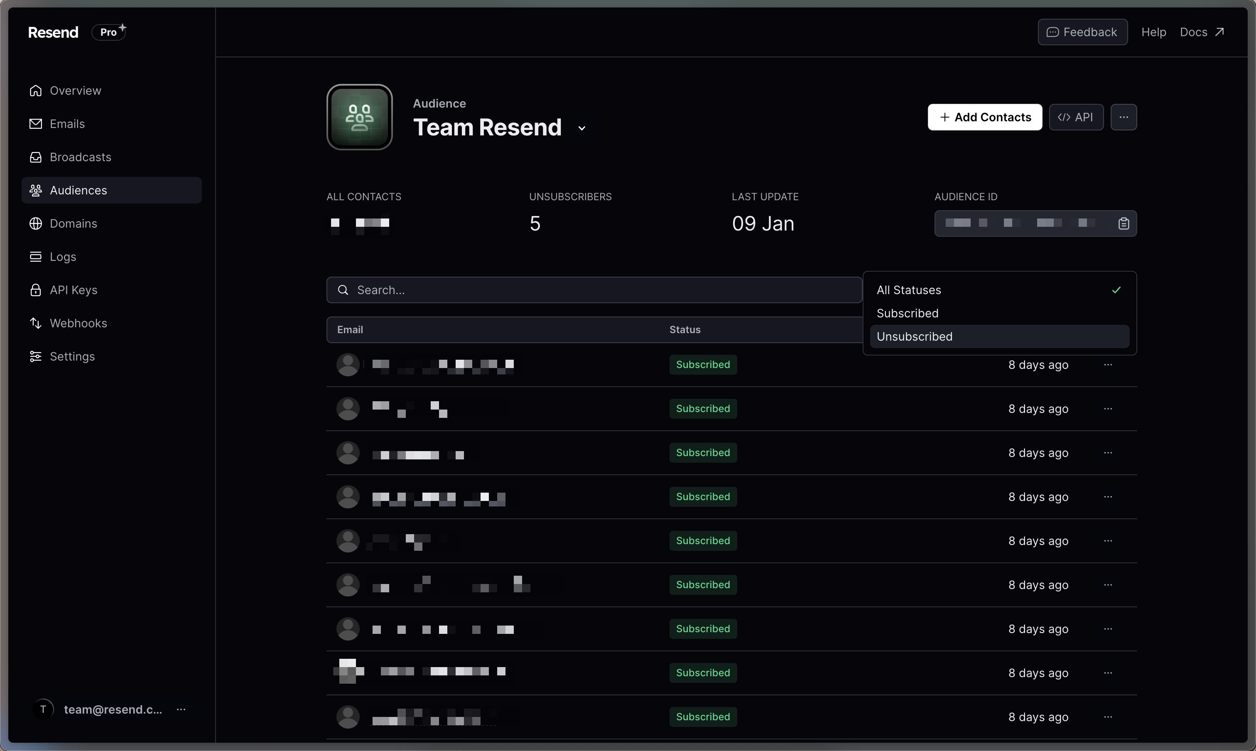Open actions menu for third contact row
The height and width of the screenshot is (751, 1256).
tap(1108, 452)
